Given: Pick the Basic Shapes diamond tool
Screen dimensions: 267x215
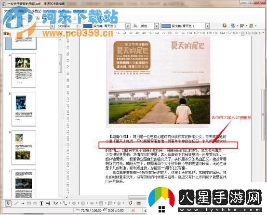Looking at the screenshot, I should tap(74, 203).
